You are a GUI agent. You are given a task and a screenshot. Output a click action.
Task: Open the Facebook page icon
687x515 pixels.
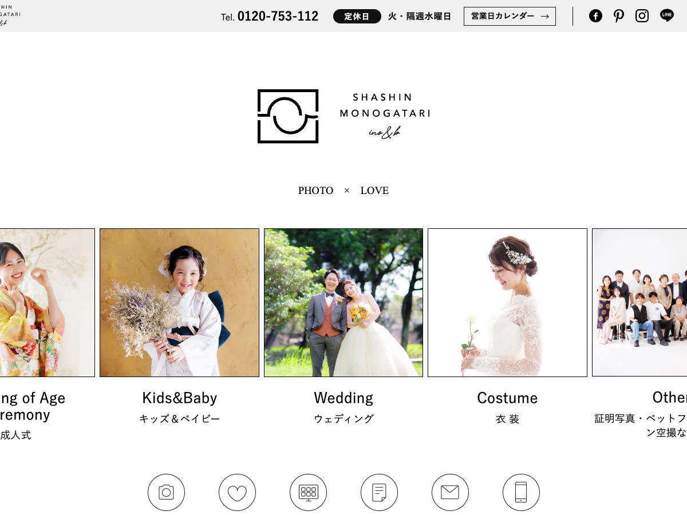point(595,16)
